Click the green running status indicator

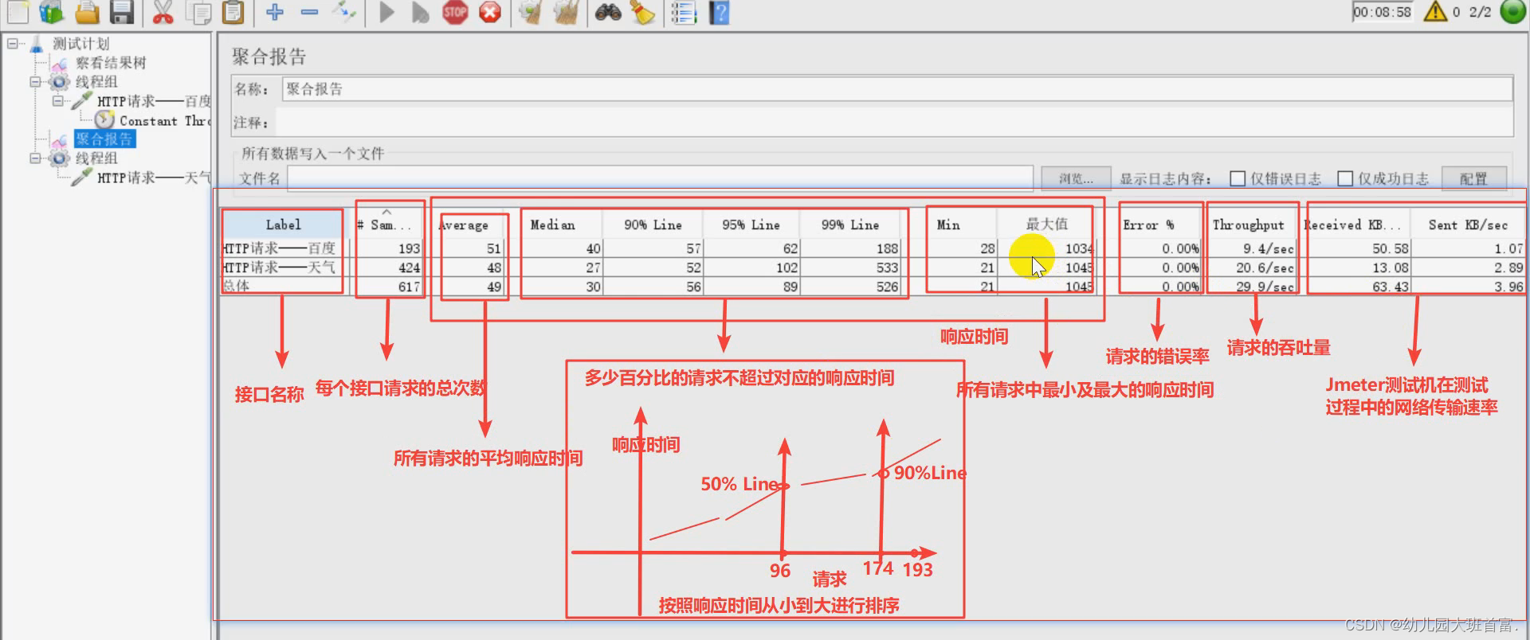tap(1512, 11)
